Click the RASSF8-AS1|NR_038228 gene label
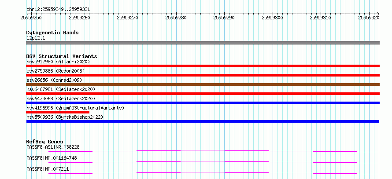Viewport: 392px width, 179px height. tap(53, 147)
